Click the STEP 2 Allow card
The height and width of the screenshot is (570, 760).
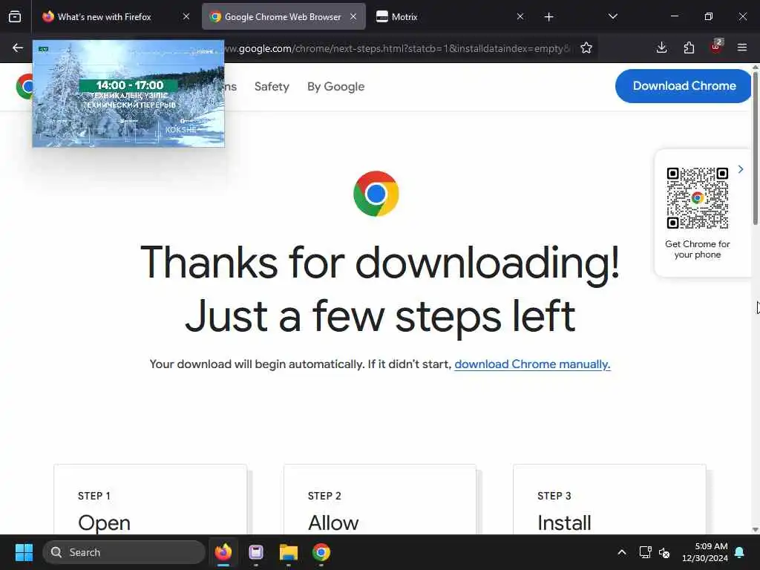tap(380, 499)
